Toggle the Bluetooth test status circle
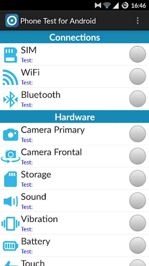149x266 pixels. pyautogui.click(x=138, y=99)
